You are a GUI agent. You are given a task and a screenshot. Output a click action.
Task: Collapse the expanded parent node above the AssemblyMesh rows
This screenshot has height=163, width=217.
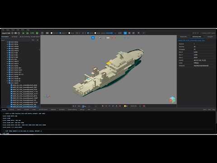tap(8, 83)
